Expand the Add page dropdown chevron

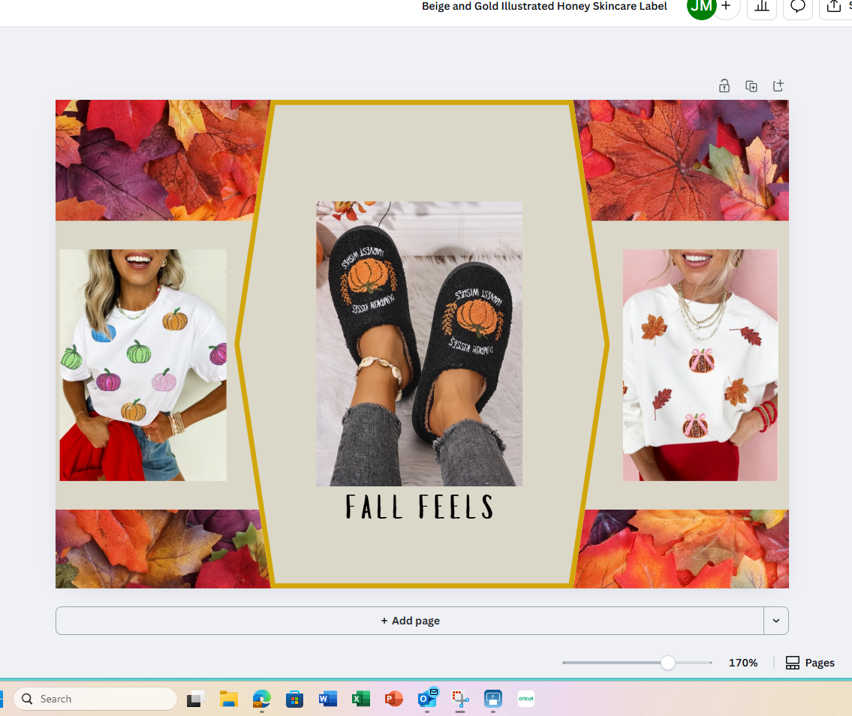coord(775,621)
